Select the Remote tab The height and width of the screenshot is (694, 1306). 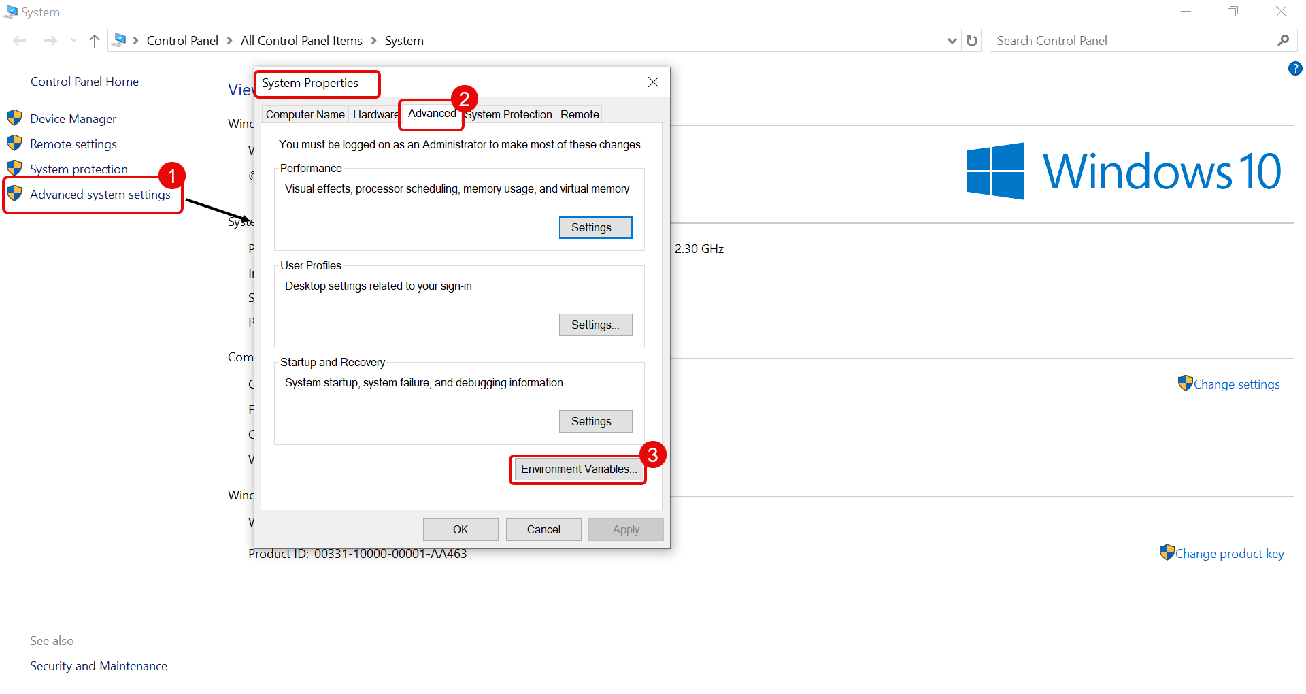(580, 114)
